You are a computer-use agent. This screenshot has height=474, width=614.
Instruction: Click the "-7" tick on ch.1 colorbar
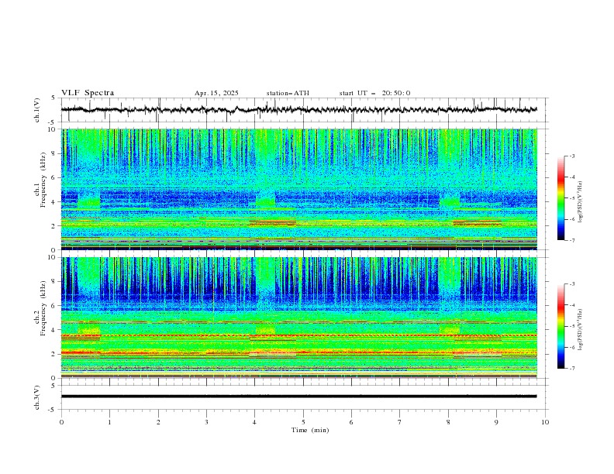(x=572, y=241)
